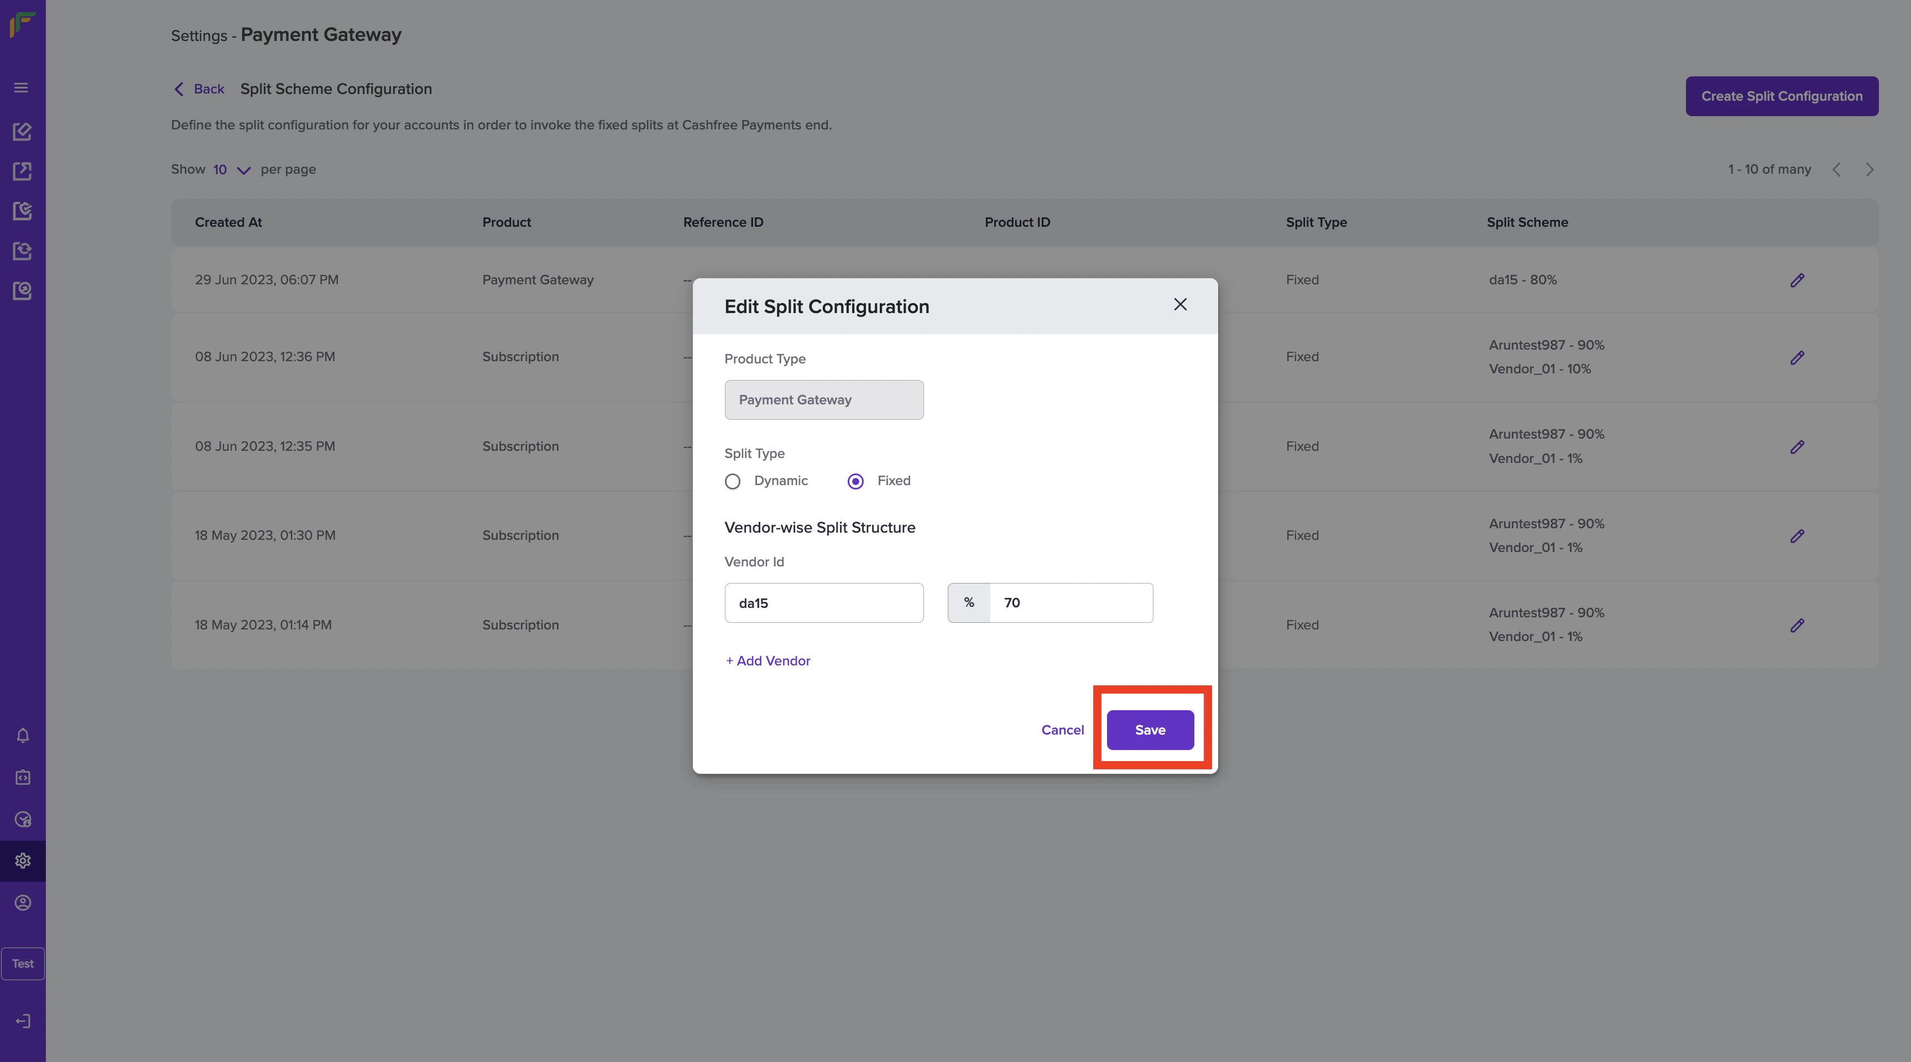Click the percentage input field showing 70
The width and height of the screenshot is (1911, 1062).
[x=1071, y=602]
